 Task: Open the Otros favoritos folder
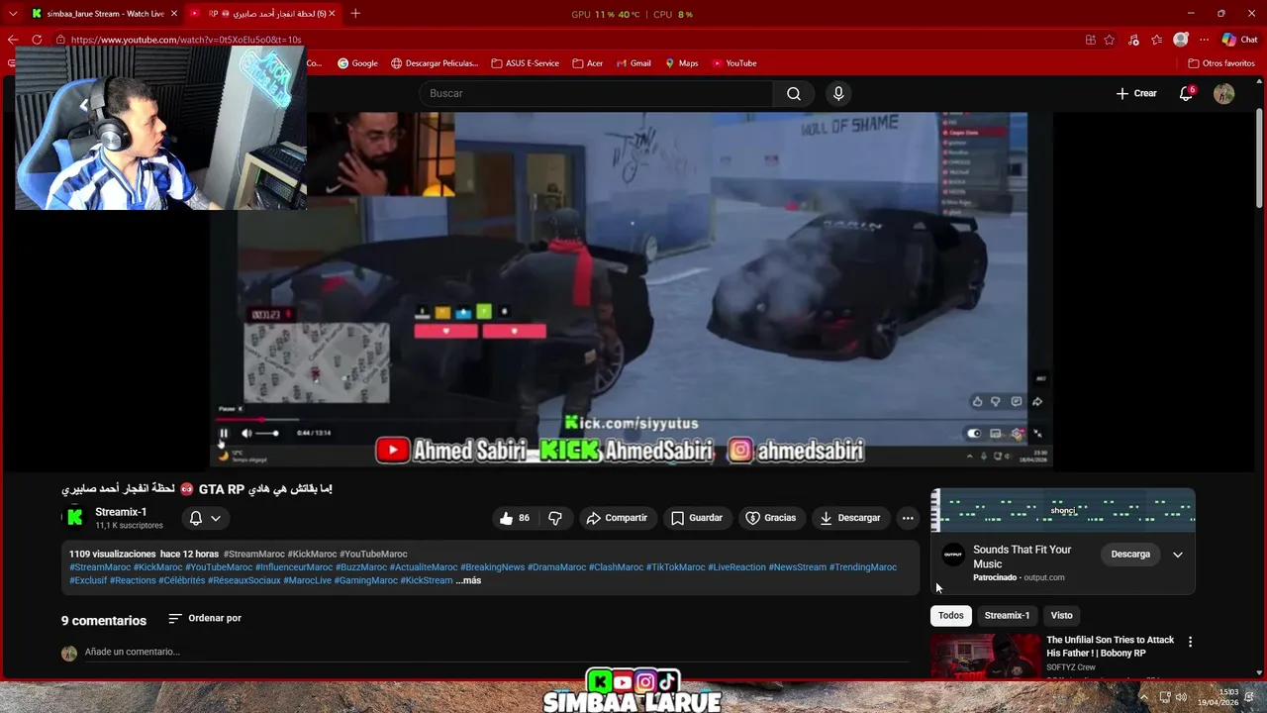click(1221, 63)
